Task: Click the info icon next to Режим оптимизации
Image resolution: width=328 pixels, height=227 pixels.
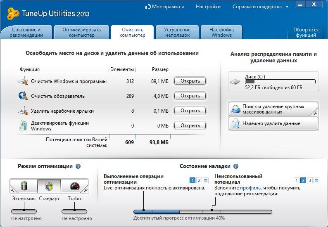Action: tap(78, 166)
